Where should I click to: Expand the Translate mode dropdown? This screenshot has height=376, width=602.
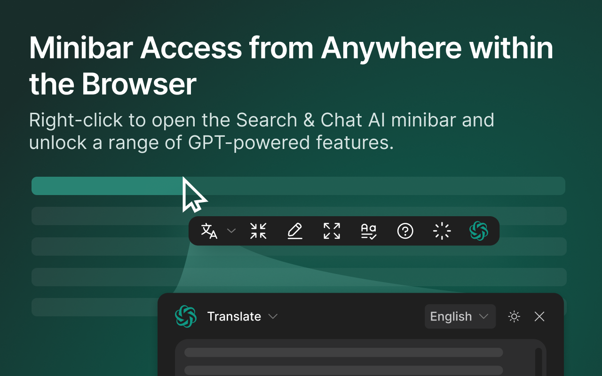coord(273,316)
